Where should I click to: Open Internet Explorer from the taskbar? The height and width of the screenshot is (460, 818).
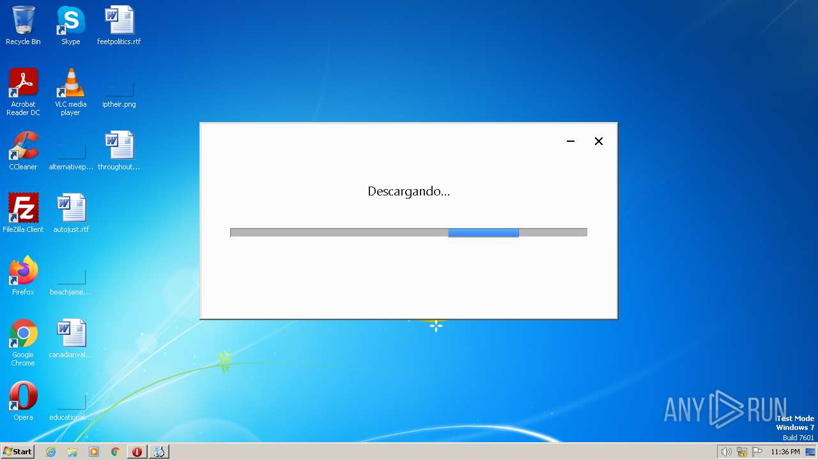(51, 452)
